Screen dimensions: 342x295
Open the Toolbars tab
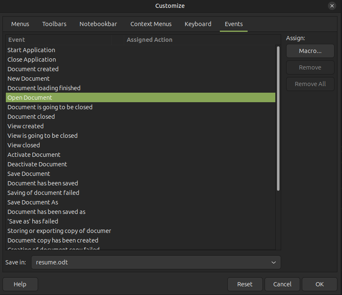tap(54, 24)
